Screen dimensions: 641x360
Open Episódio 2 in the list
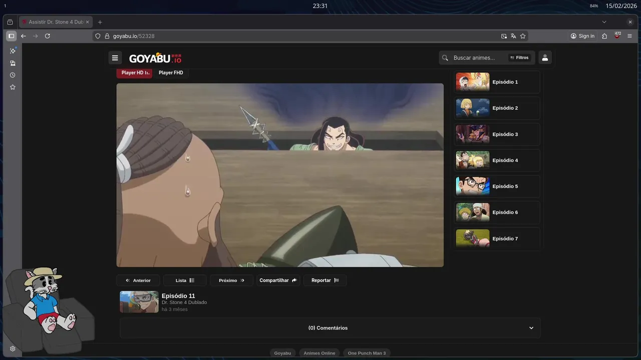(497, 108)
